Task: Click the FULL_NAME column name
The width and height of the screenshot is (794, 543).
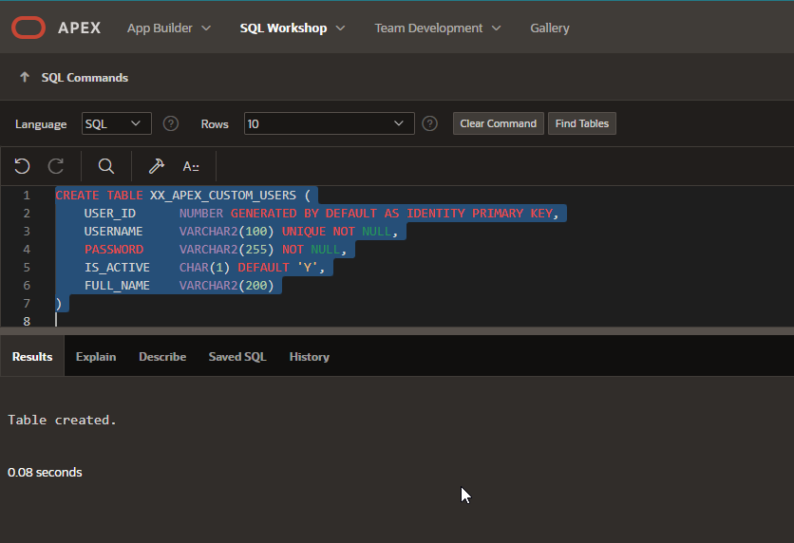Action: click(x=117, y=286)
